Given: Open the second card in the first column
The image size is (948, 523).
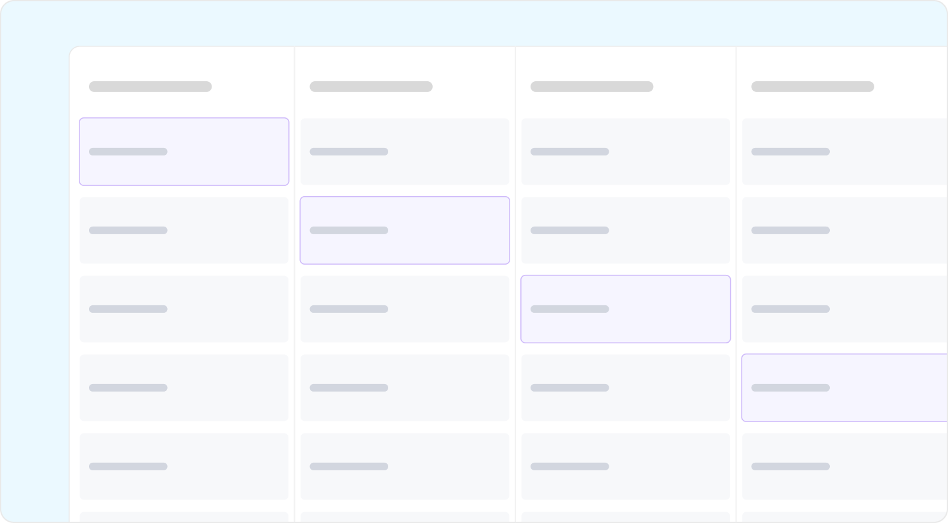Looking at the screenshot, I should click(x=184, y=230).
